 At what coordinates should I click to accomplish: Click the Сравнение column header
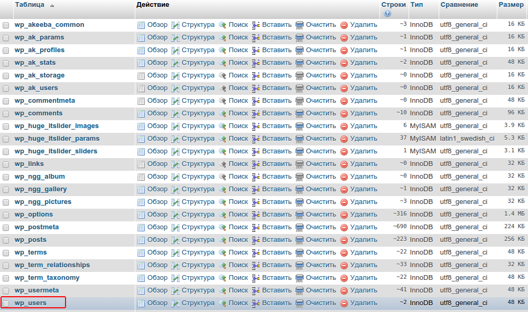tap(459, 5)
